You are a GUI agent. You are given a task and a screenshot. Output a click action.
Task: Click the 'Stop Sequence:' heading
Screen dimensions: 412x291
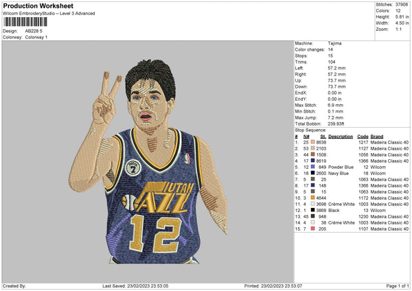tap(310, 130)
